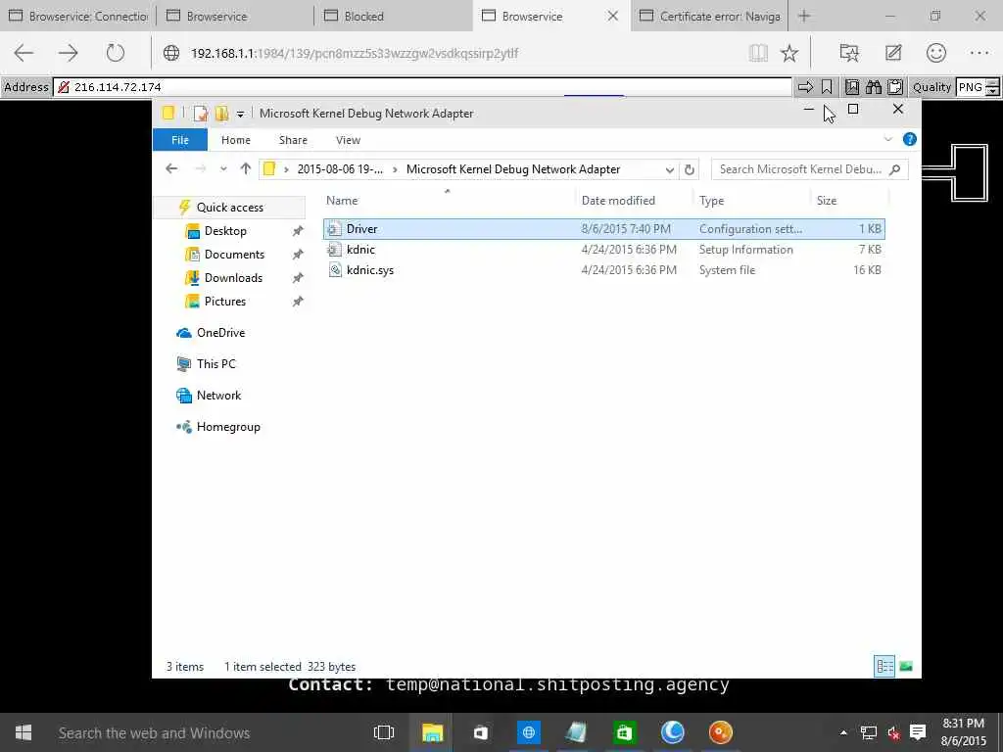
Task: Open a new Edge tab
Action: tap(804, 16)
